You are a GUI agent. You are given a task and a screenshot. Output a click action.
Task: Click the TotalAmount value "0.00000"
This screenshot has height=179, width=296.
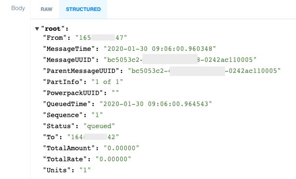(121, 148)
